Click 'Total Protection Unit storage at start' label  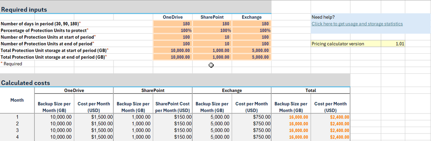(x=55, y=50)
